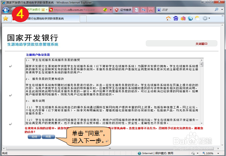Click the 同意 button

(48, 137)
